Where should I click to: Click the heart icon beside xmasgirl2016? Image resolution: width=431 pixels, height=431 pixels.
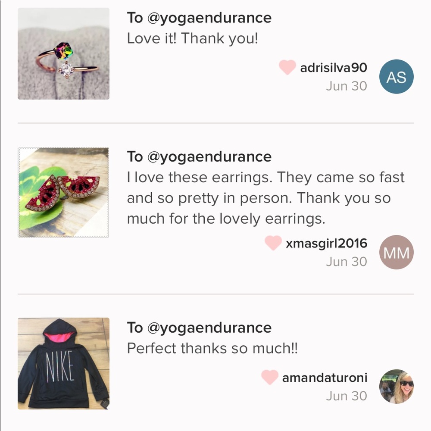pyautogui.click(x=273, y=243)
